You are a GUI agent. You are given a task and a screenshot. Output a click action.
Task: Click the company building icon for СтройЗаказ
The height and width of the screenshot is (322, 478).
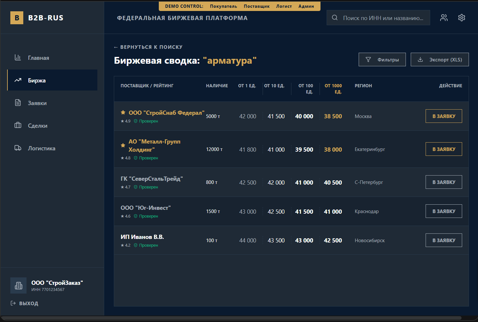[18, 285]
